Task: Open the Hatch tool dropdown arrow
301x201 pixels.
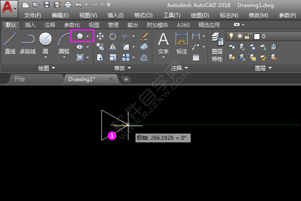Action: (x=88, y=57)
